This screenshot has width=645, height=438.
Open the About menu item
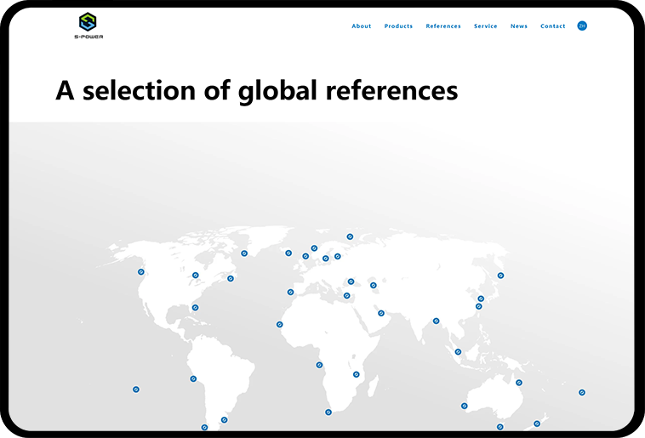tap(362, 26)
